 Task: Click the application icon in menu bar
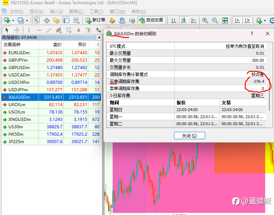4,12
